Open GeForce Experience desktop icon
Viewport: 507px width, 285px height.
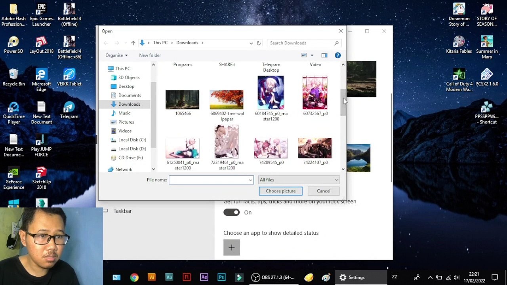[14, 179]
